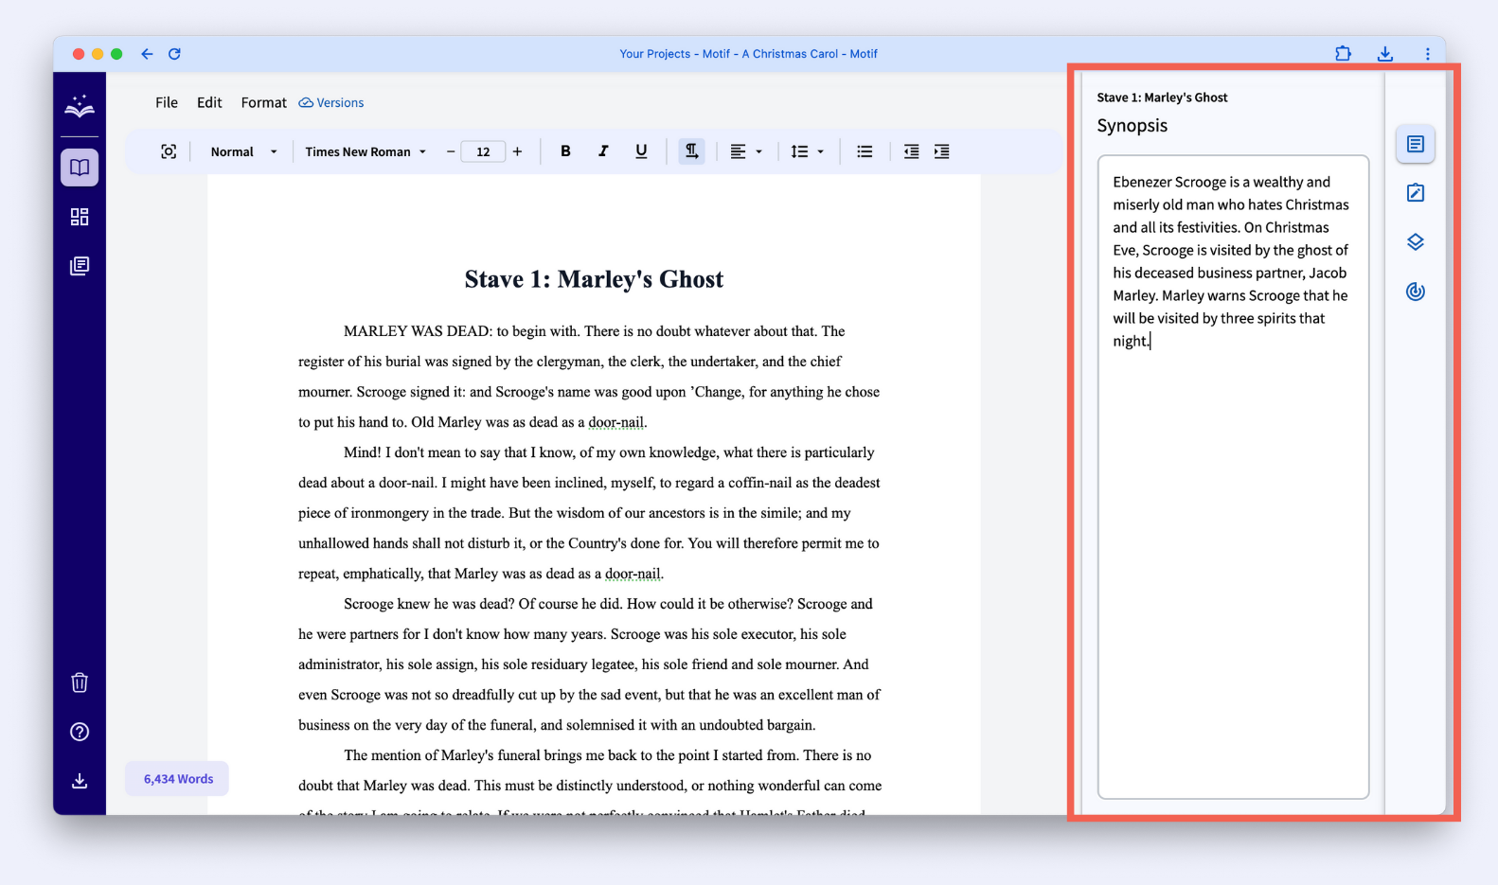Open the Normal paragraph style dropdown
The width and height of the screenshot is (1498, 885).
coord(243,151)
